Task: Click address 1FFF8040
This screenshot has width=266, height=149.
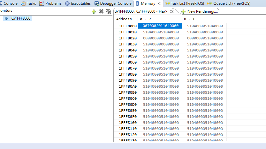Action: 128,50
